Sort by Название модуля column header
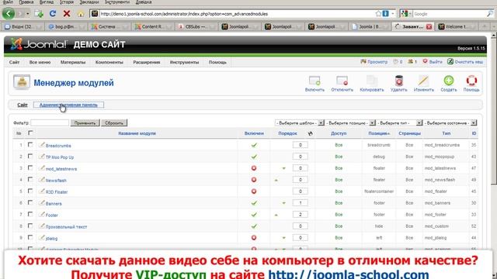 point(137,133)
